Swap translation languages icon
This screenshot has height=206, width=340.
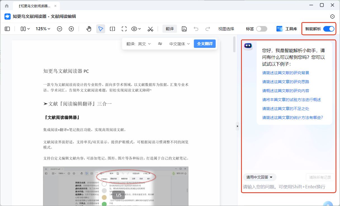point(160,44)
